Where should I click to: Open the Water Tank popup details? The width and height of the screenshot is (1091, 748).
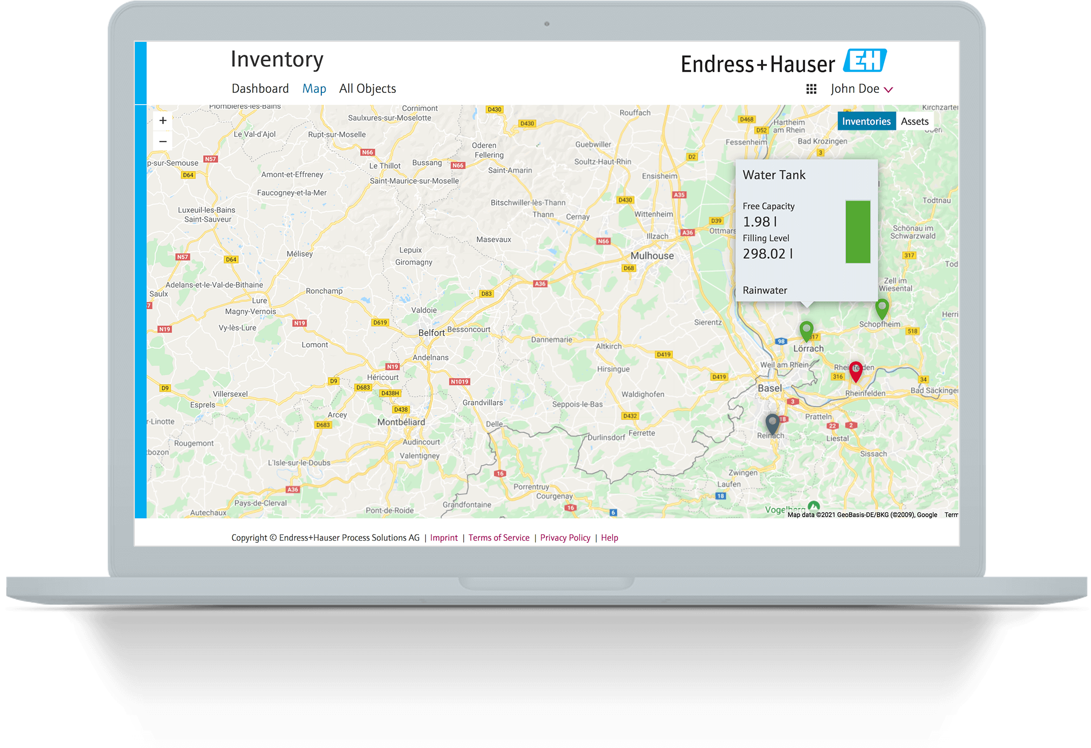[774, 175]
